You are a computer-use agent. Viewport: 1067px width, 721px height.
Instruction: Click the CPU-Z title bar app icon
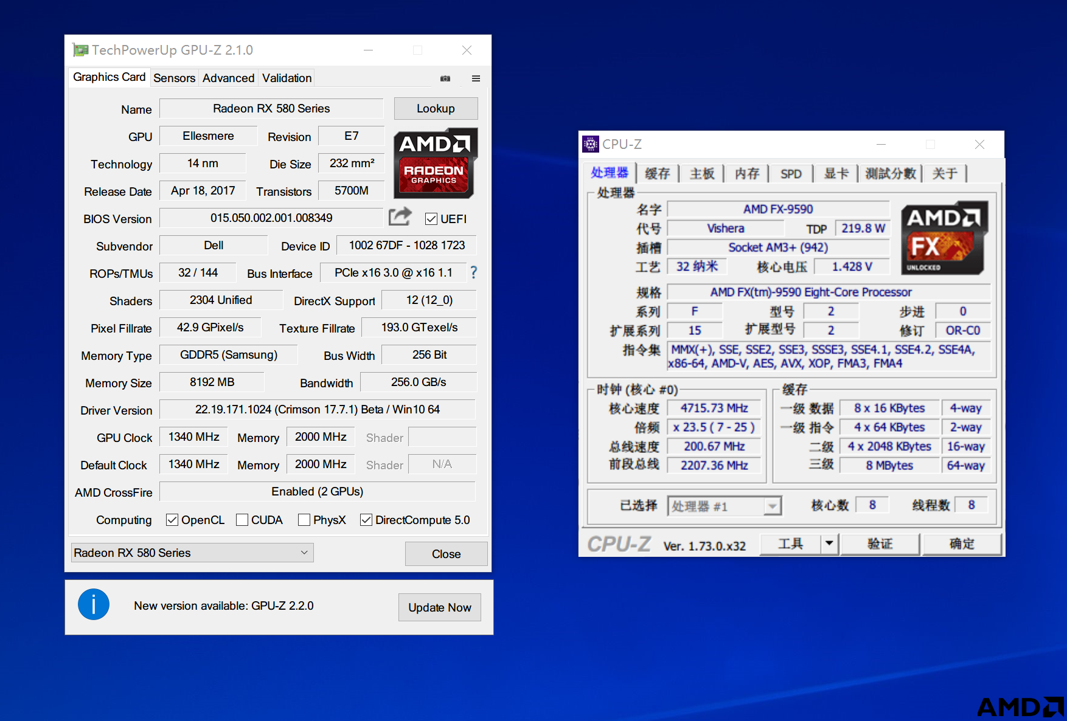(x=590, y=144)
